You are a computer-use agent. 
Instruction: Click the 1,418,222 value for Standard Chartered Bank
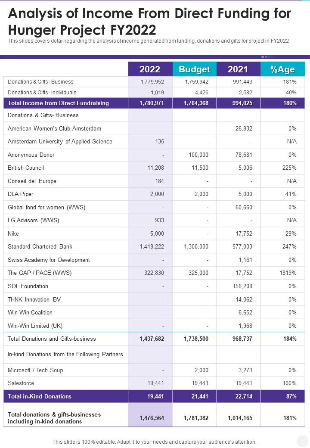(152, 246)
